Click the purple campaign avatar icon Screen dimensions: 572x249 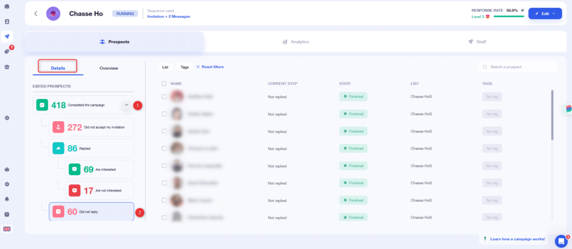coord(53,13)
